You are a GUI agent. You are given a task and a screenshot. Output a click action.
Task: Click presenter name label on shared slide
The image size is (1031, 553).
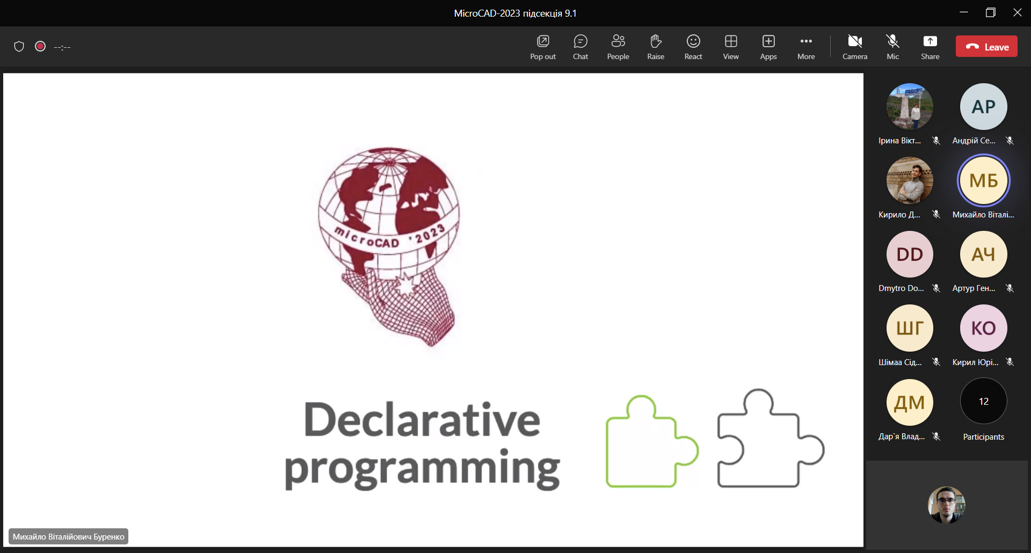coord(68,536)
